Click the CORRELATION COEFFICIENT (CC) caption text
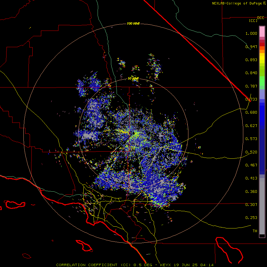 (x=94, y=265)
